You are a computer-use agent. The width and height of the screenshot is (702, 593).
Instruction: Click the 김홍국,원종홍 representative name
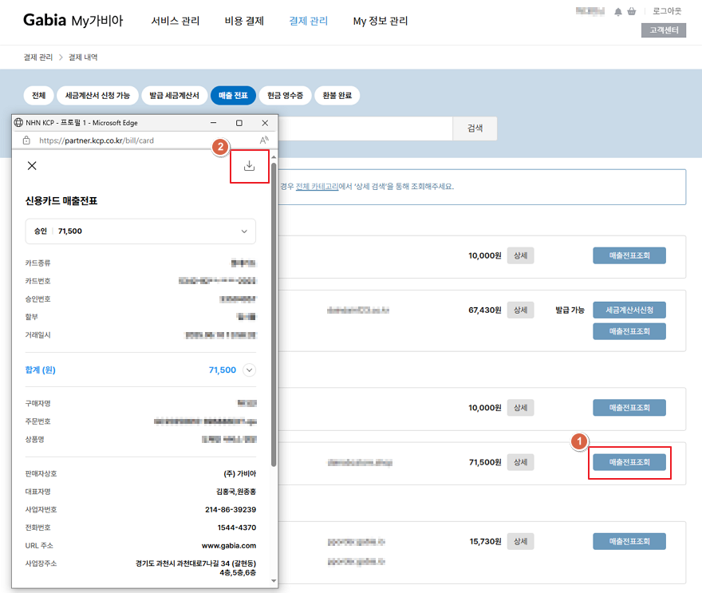pos(236,492)
